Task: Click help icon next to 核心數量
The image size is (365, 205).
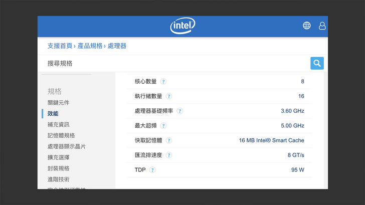Action: pyautogui.click(x=163, y=82)
